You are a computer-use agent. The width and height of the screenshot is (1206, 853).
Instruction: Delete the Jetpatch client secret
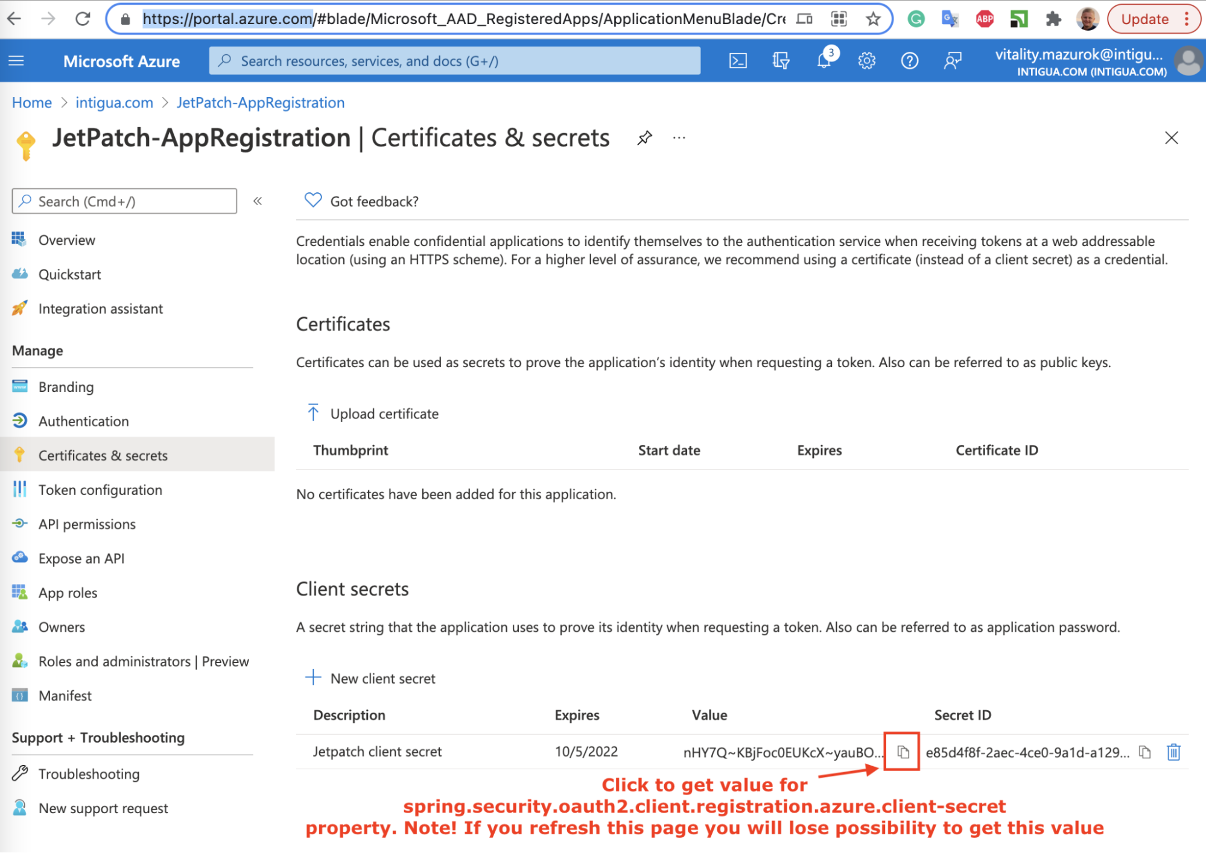[1173, 752]
